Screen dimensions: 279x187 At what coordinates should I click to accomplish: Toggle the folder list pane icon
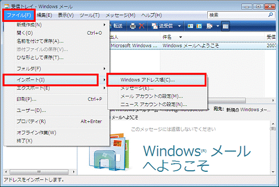coord(226,26)
